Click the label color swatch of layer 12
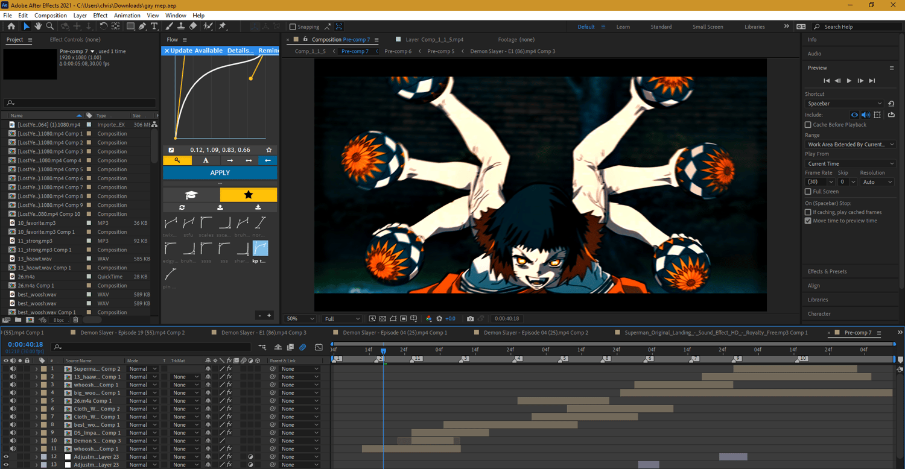This screenshot has width=905, height=469. pyautogui.click(x=43, y=457)
